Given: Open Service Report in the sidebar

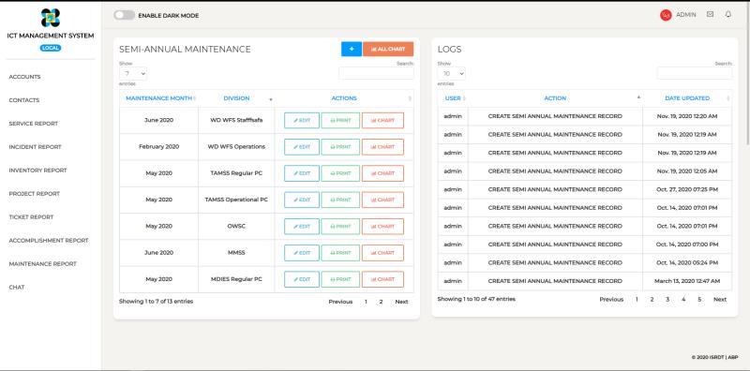Looking at the screenshot, I should 34,124.
